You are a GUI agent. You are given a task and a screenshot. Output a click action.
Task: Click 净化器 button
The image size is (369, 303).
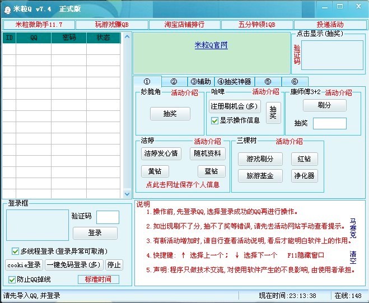click(304, 176)
